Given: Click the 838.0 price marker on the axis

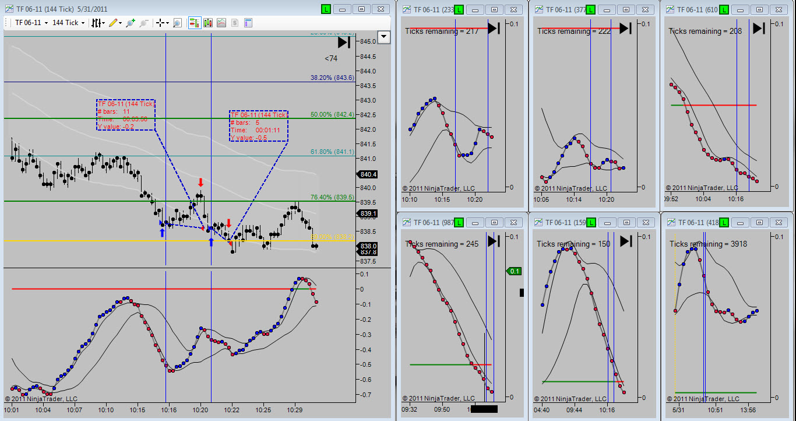Looking at the screenshot, I should pos(368,246).
